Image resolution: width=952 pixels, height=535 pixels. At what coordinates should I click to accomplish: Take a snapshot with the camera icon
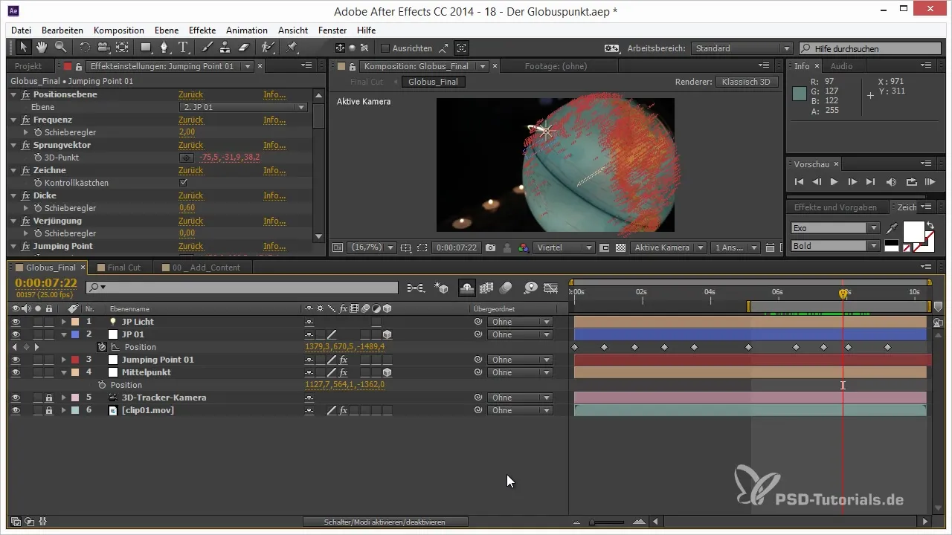point(491,247)
